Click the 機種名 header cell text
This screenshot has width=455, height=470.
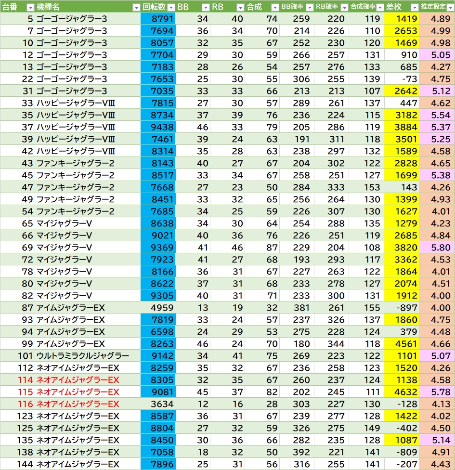click(48, 7)
